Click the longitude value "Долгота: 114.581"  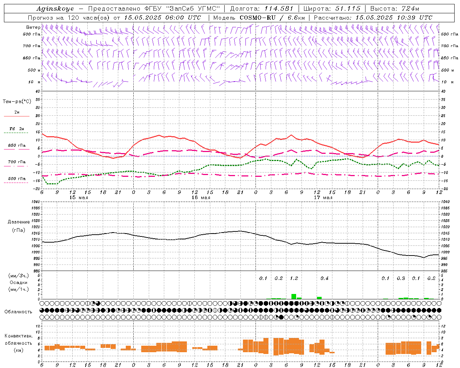(x=262, y=9)
